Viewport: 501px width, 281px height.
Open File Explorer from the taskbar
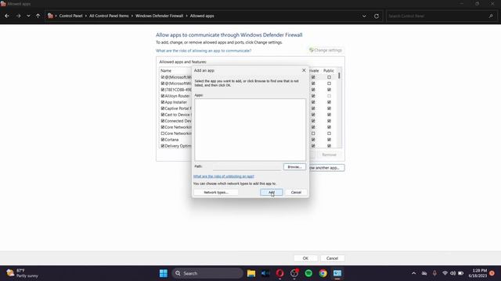pyautogui.click(x=251, y=273)
